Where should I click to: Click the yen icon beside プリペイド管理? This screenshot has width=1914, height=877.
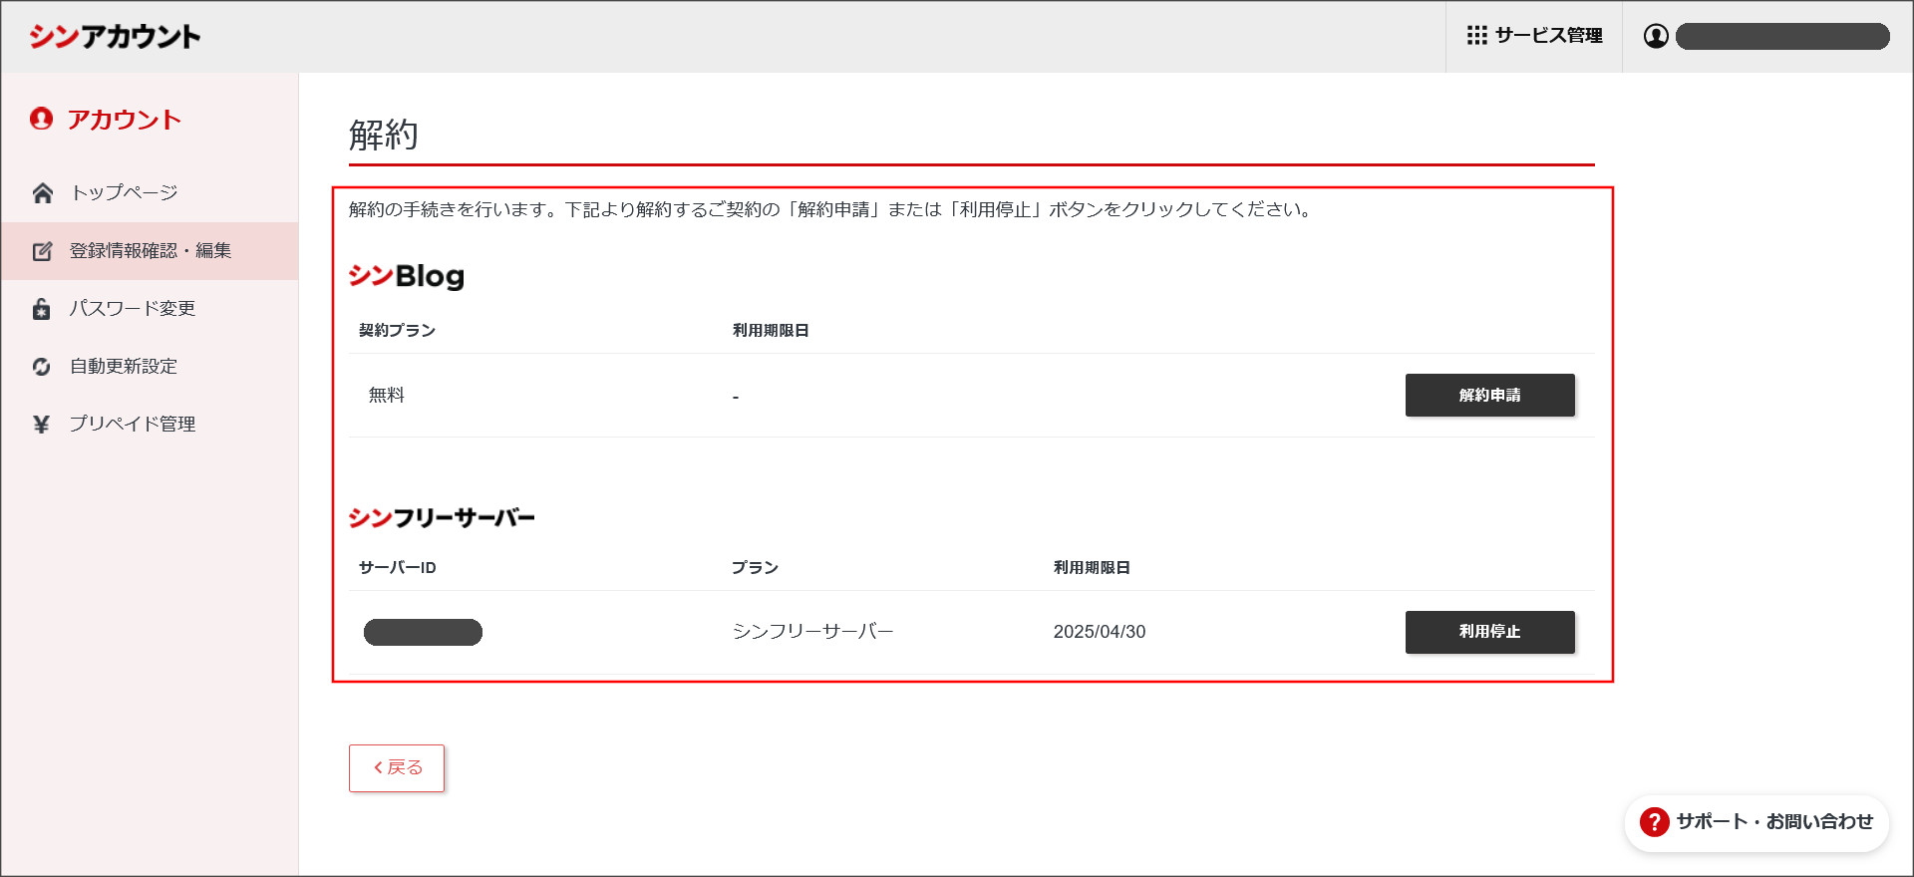click(41, 425)
